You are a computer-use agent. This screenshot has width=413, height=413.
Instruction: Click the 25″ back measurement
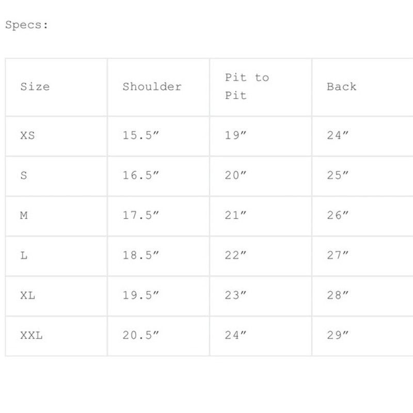[x=338, y=176]
